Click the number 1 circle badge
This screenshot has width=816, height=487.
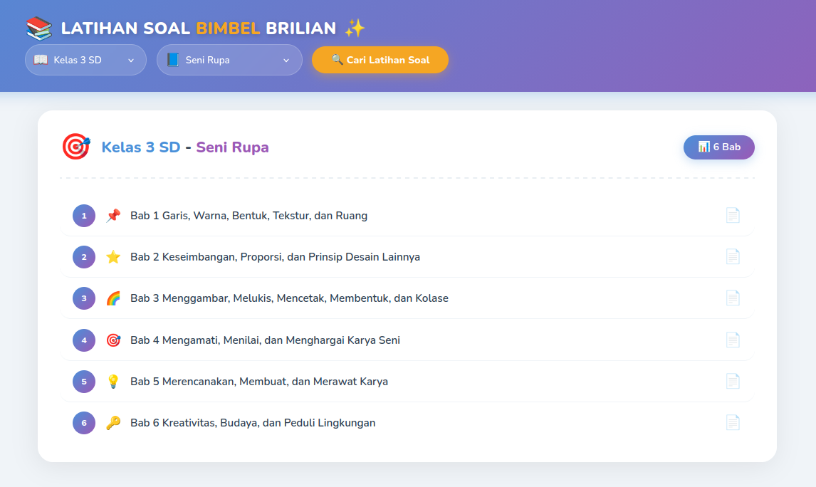[84, 216]
